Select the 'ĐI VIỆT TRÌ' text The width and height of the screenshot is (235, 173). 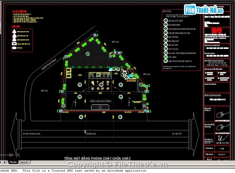[x=177, y=134]
